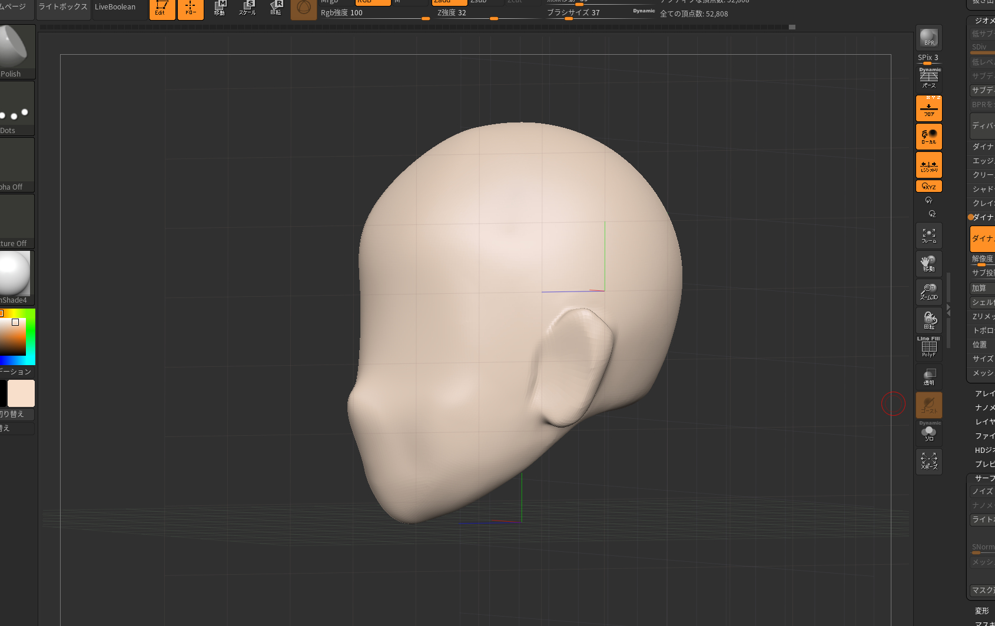Open the Dots stroke selector
The height and width of the screenshot is (626, 995).
pos(16,108)
